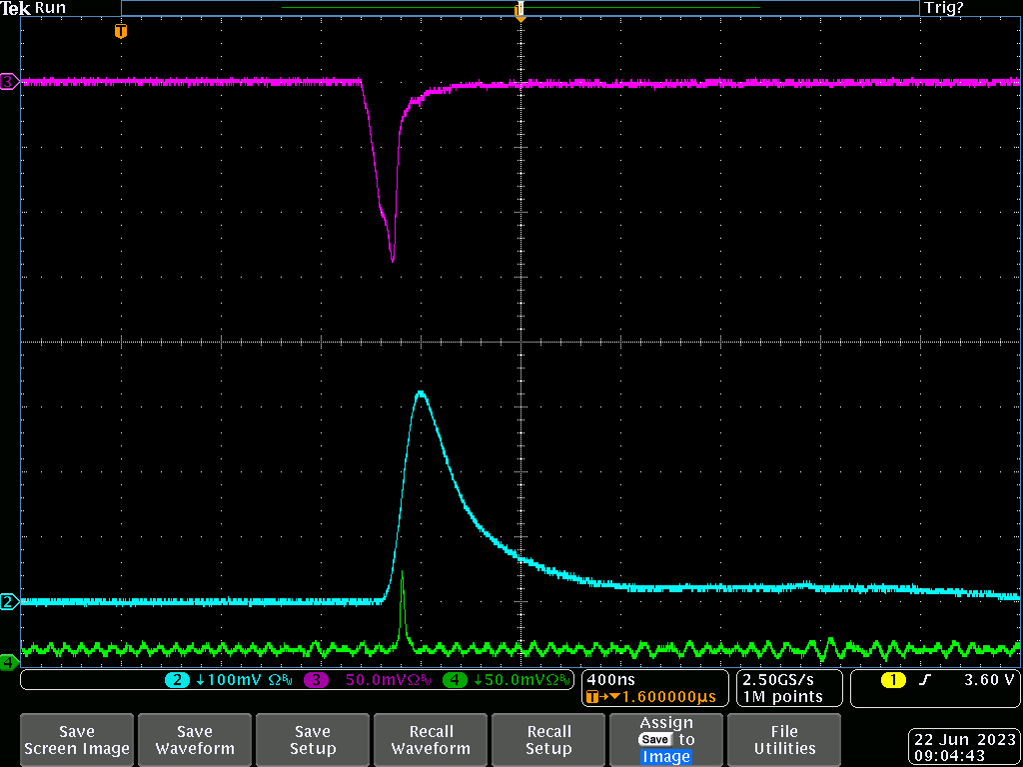The image size is (1023, 767).
Task: Open File Utilities
Action: click(784, 740)
